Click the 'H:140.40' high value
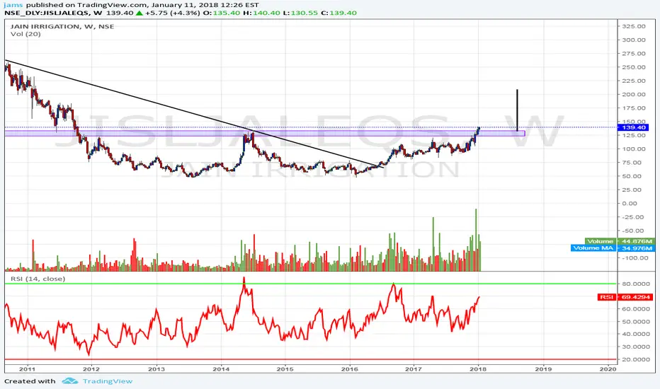660x389 pixels. click(261, 13)
